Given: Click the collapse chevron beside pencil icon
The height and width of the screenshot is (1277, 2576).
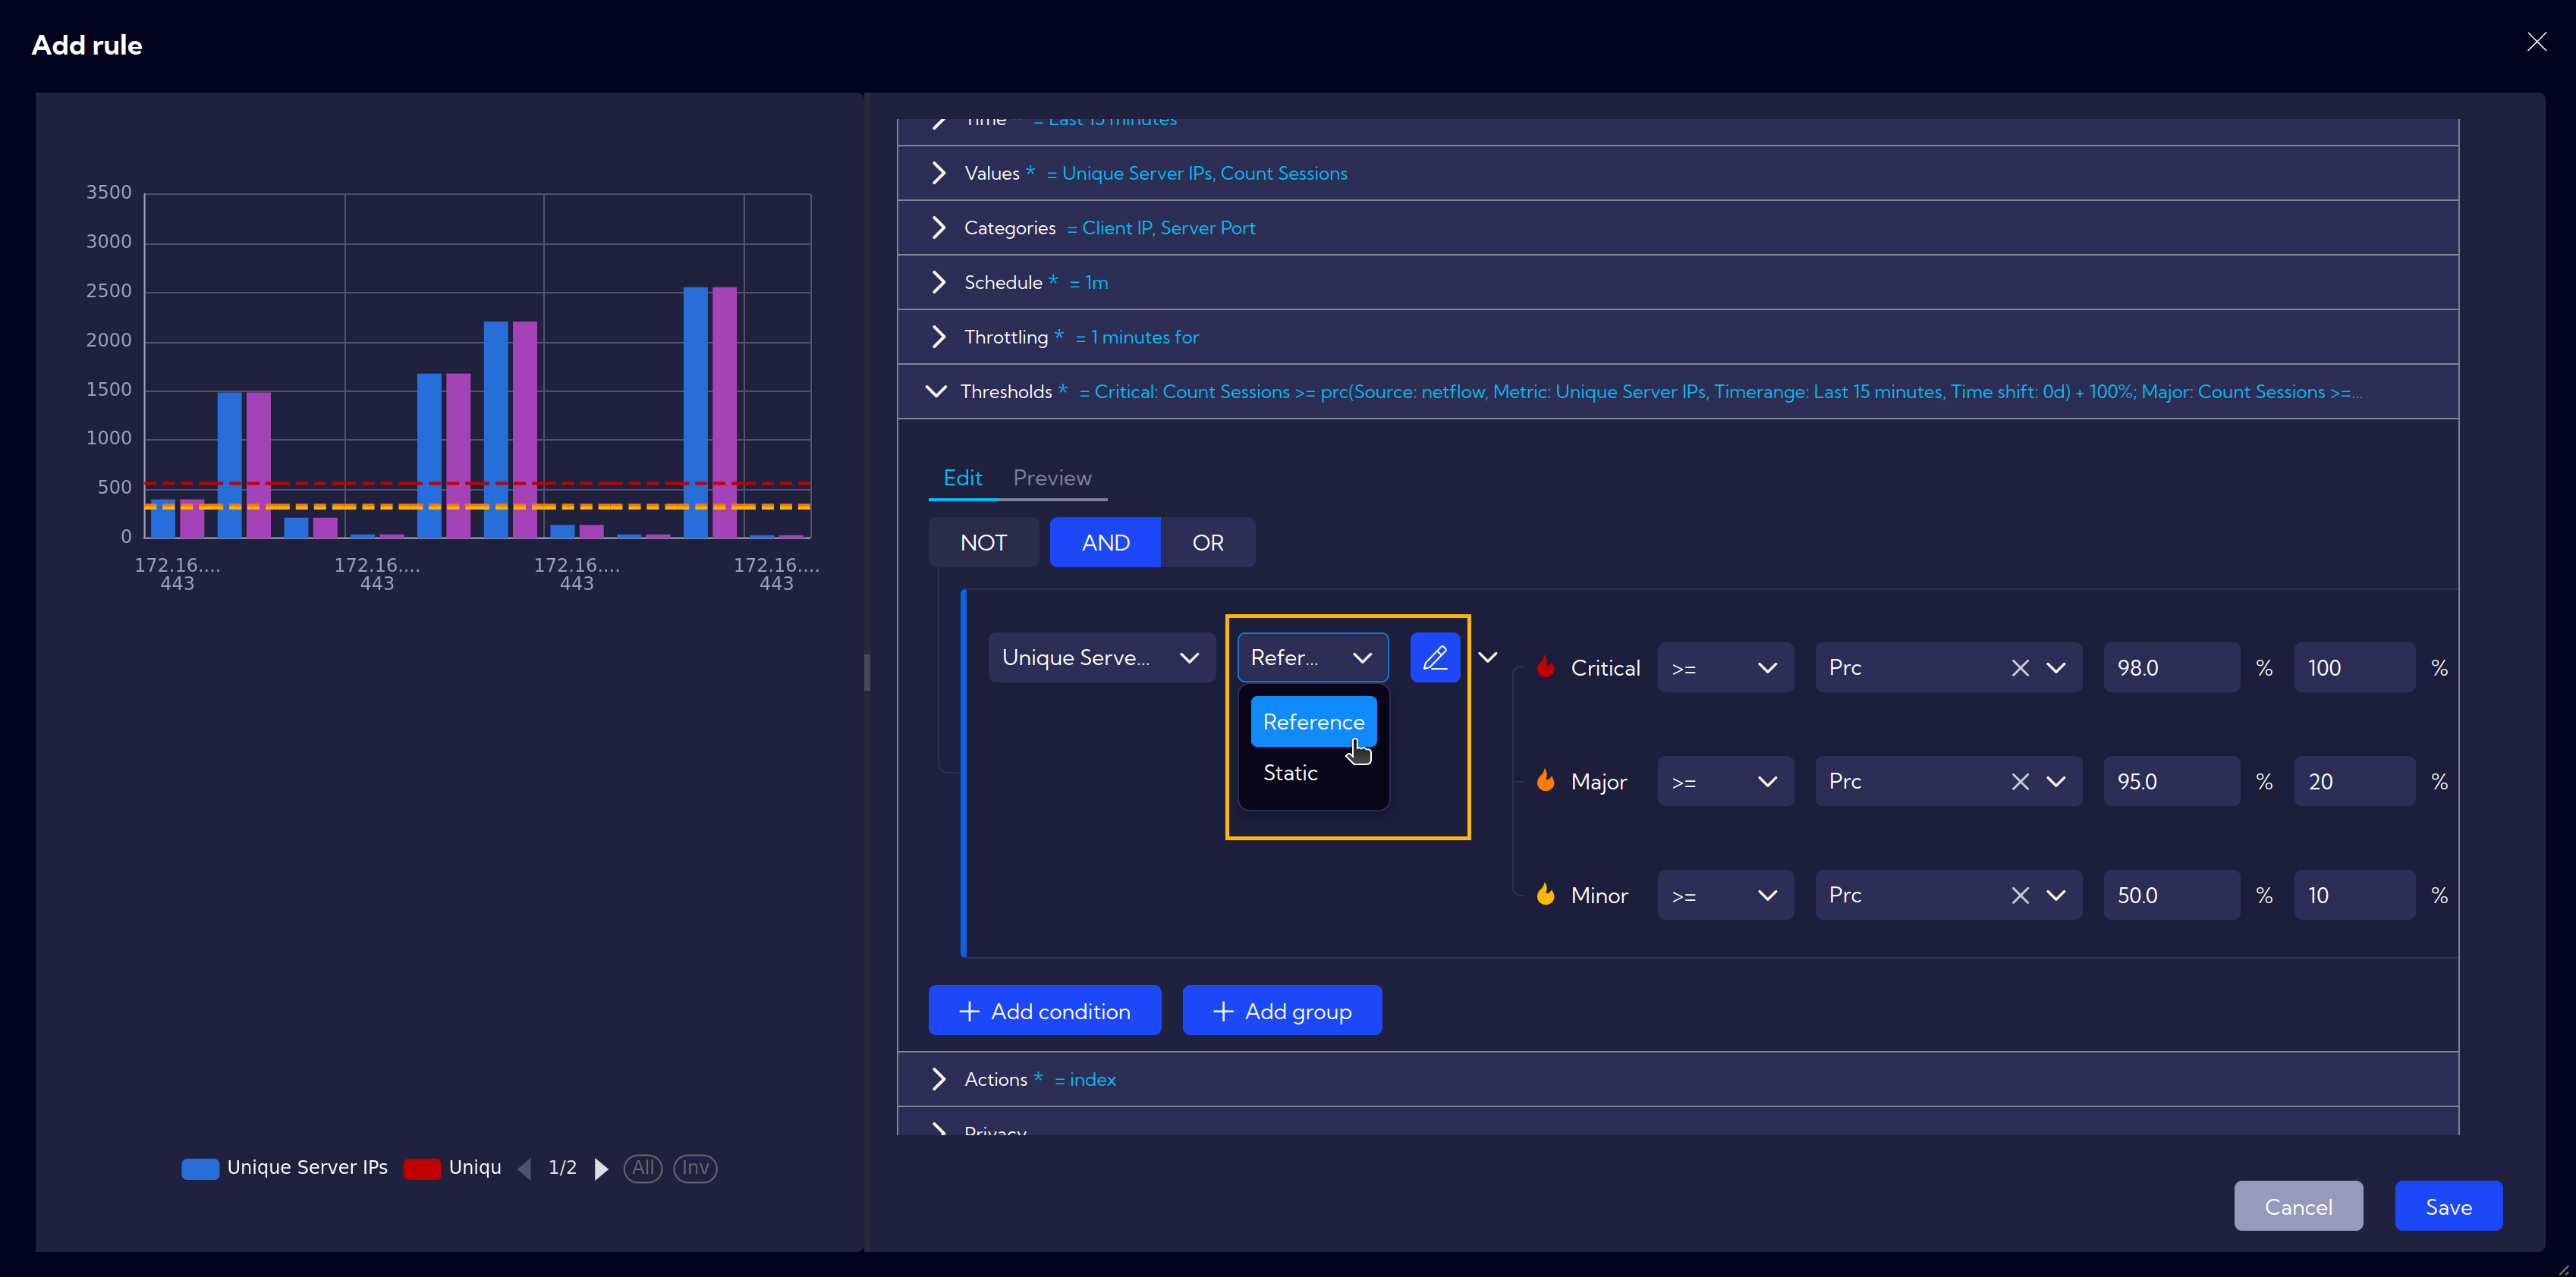Looking at the screenshot, I should click(1488, 657).
